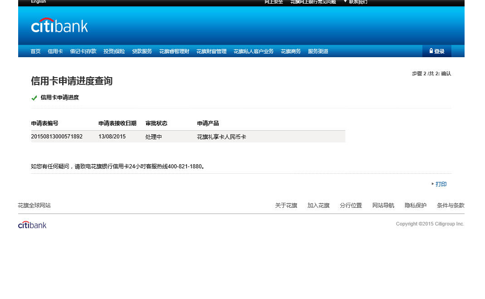Click the Citibank logo in header
The height and width of the screenshot is (299, 485).
coord(59,25)
